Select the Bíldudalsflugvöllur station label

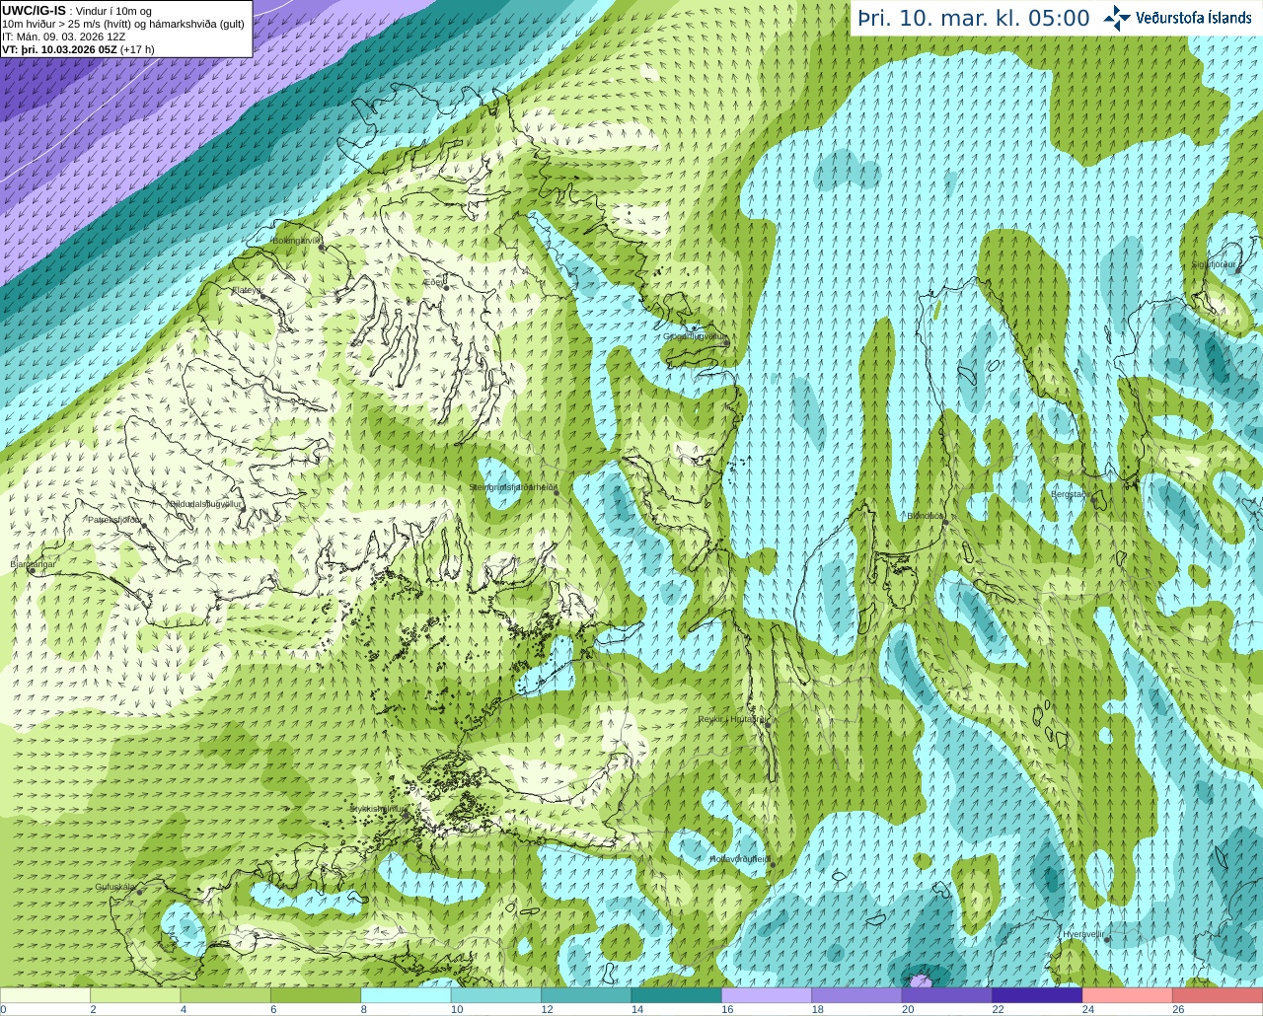pos(205,503)
